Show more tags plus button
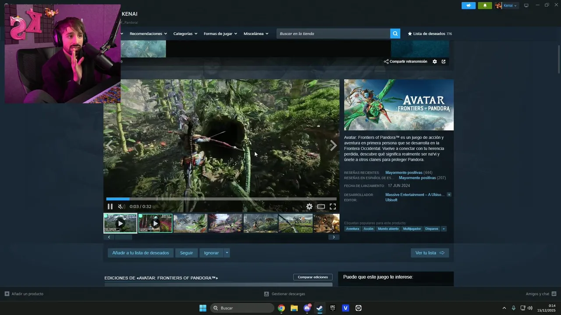 click(x=444, y=229)
